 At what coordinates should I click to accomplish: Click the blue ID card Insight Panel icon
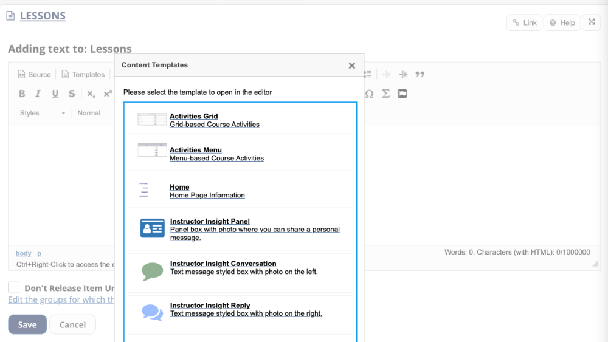pyautogui.click(x=152, y=228)
